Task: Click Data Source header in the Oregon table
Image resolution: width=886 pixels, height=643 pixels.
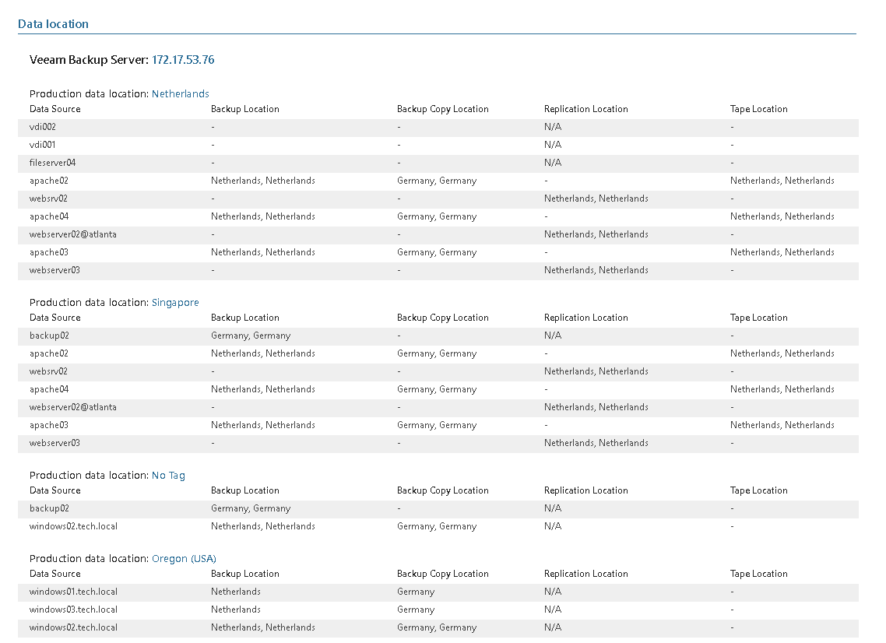Action: point(54,574)
